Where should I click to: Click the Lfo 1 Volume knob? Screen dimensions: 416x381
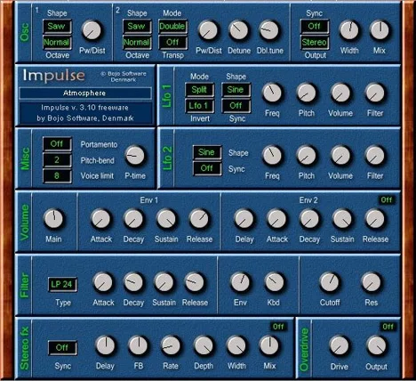coord(340,93)
